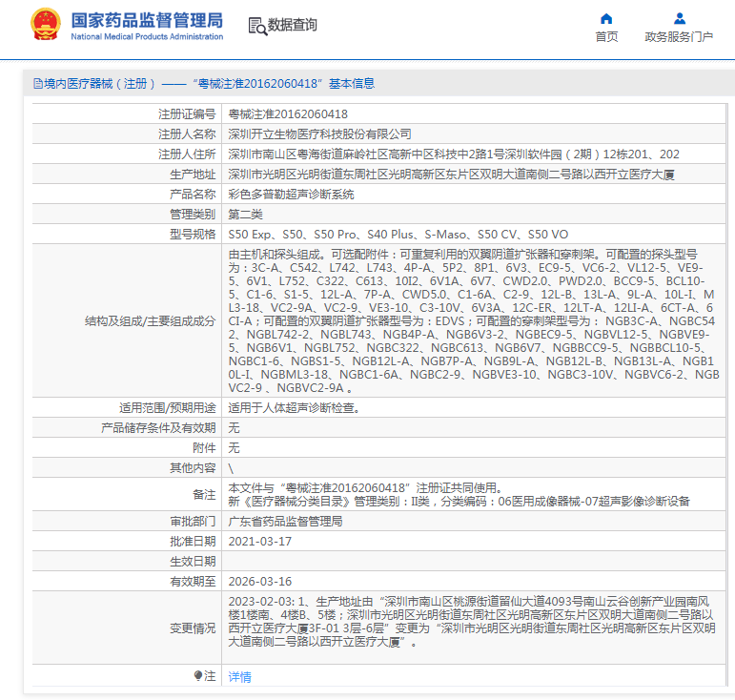735x700 pixels.
Task: Go to the 政务服务门户 navigation item
Action: pos(679,37)
